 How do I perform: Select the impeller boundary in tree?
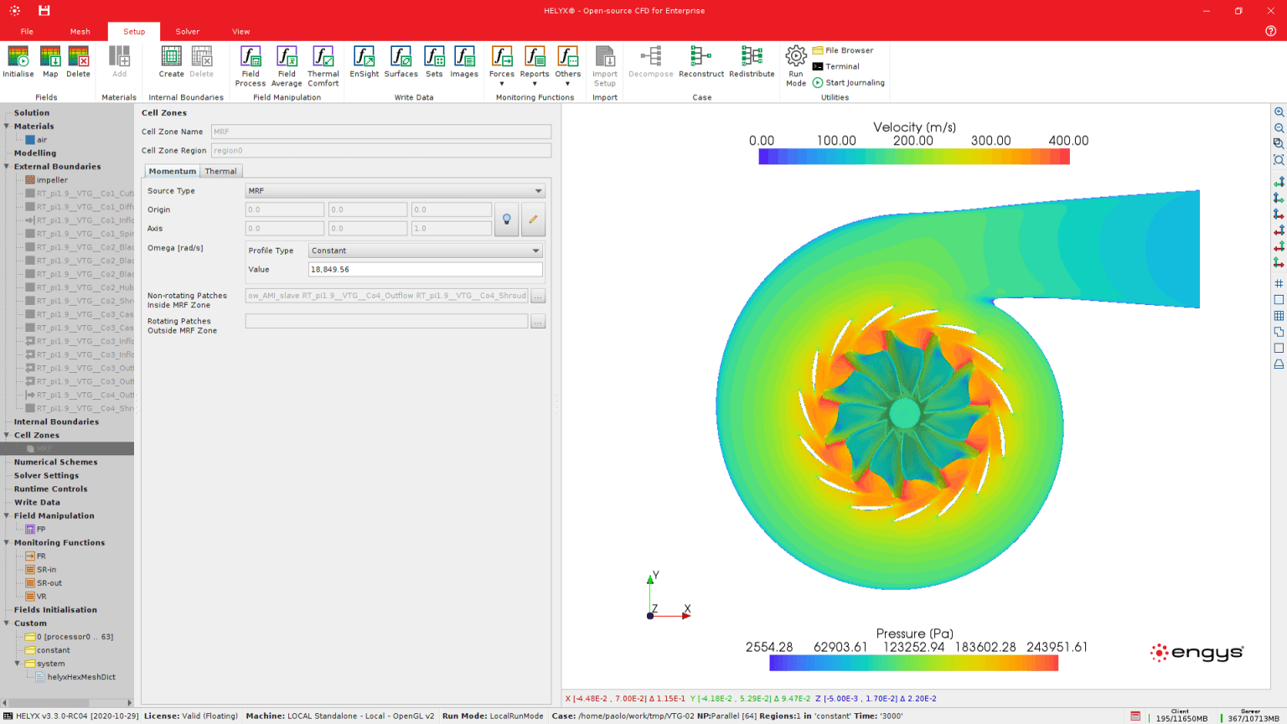(52, 180)
